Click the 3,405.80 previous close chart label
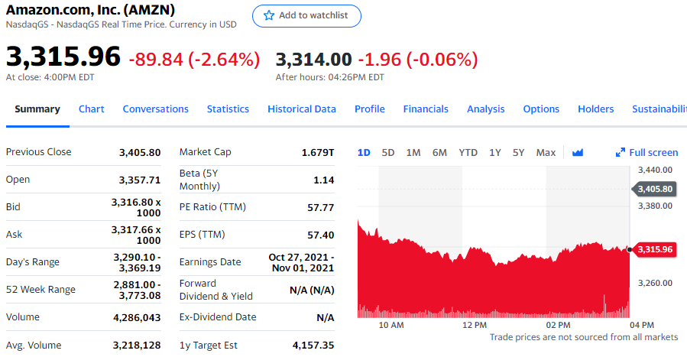Screen dimensions: 687x357 coord(655,189)
